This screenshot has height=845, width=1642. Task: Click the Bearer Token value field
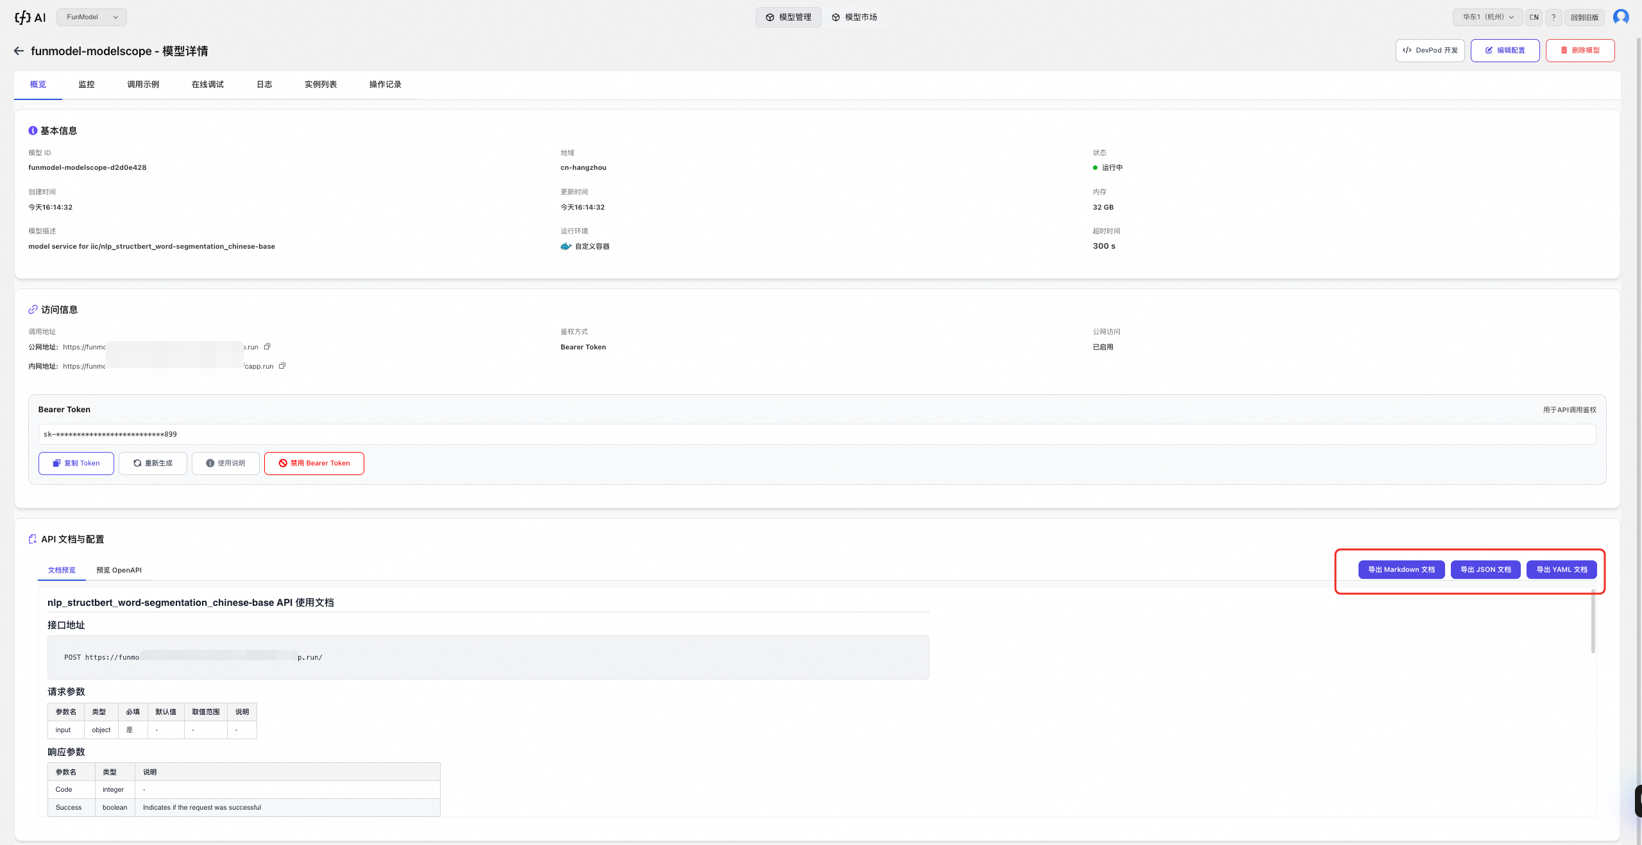click(x=816, y=434)
